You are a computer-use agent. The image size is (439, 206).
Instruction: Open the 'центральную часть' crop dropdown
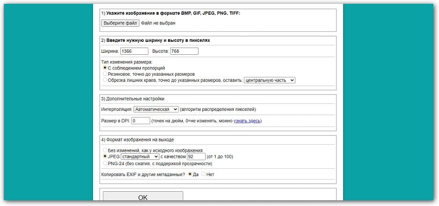tap(269, 80)
